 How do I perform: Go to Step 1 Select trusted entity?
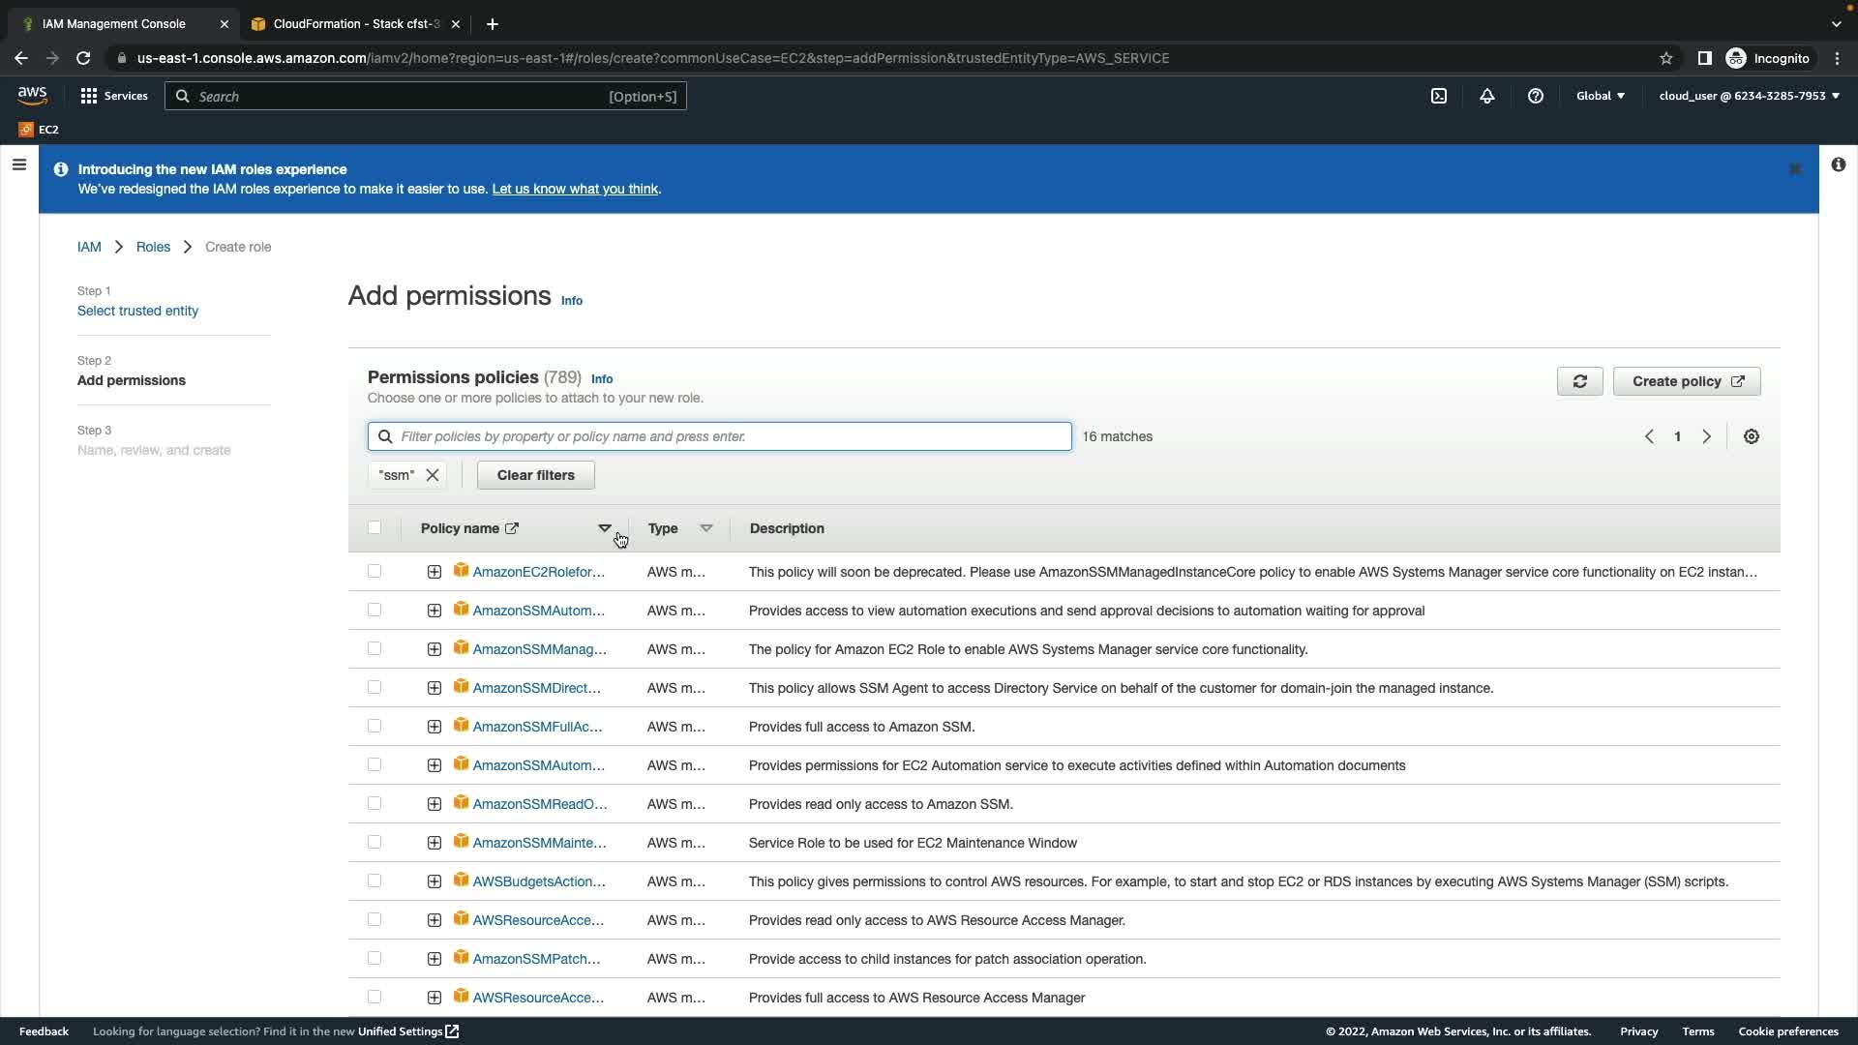click(137, 311)
